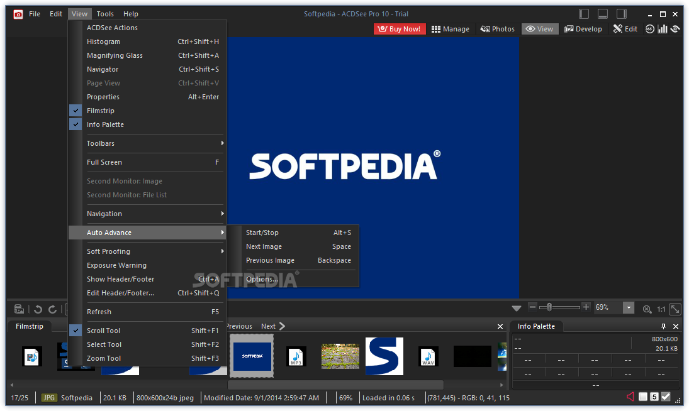
Task: Select the WAV file thumbnail
Action: (x=428, y=356)
